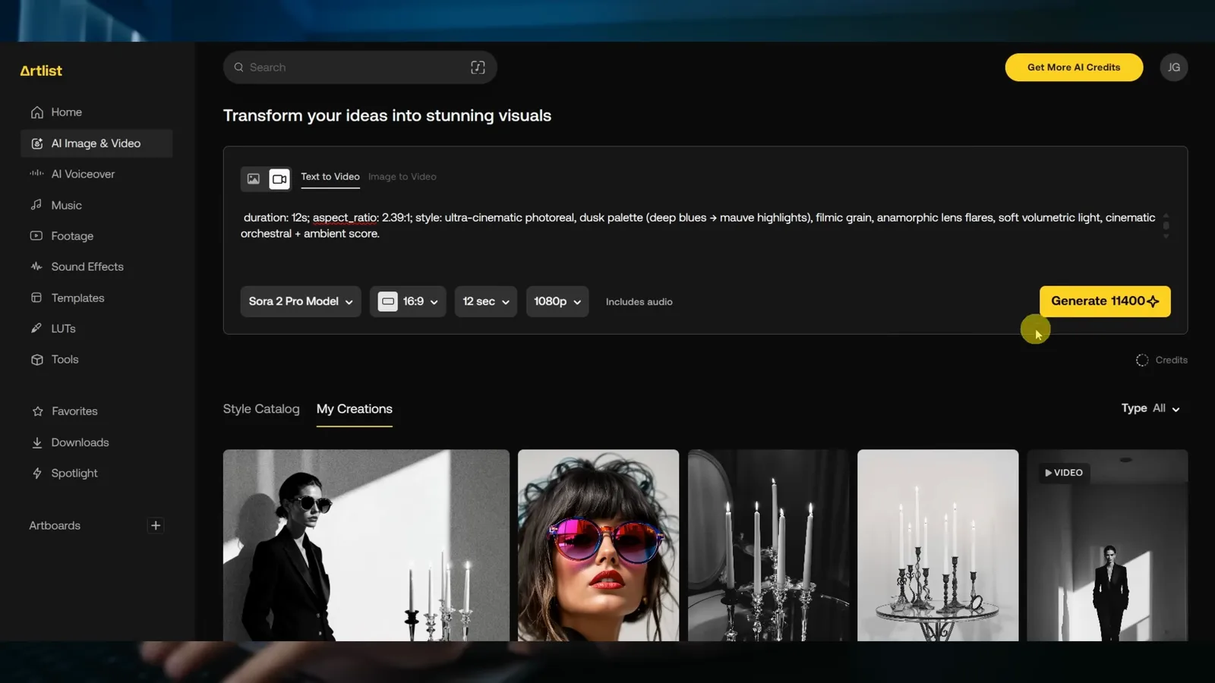1215x683 pixels.
Task: Open the woman in suit with candles thumbnail
Action: (x=366, y=546)
